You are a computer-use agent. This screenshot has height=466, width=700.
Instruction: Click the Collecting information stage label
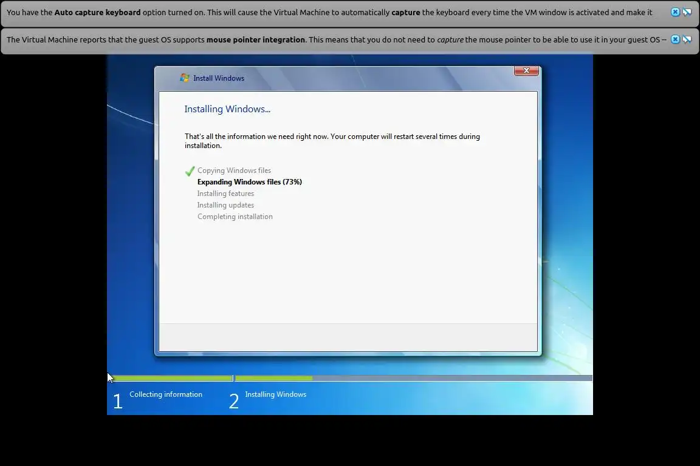click(166, 394)
